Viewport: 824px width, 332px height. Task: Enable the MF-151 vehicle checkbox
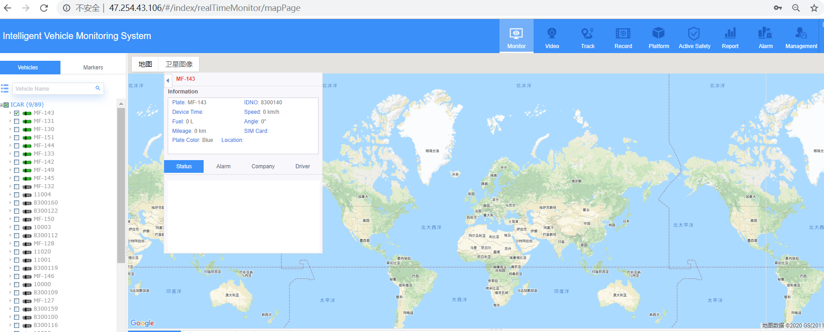point(17,137)
